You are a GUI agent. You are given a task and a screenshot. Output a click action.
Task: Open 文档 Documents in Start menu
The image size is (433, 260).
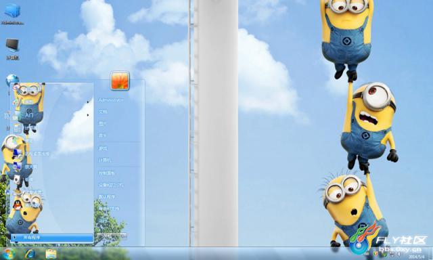tap(103, 112)
